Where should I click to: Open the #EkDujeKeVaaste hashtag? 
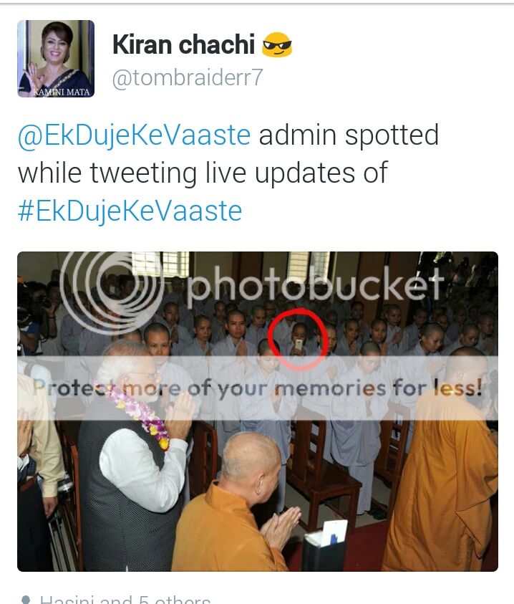pos(130,211)
